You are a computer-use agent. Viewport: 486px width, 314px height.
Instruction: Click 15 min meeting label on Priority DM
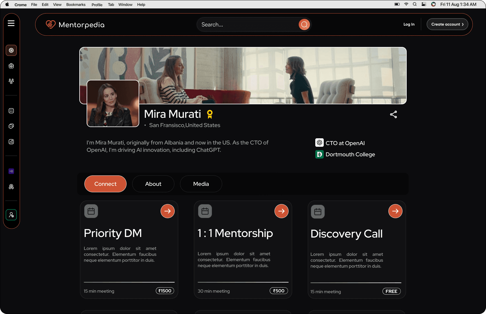(x=99, y=291)
